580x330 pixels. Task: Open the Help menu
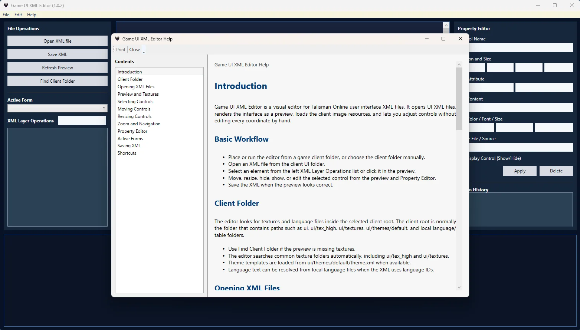pyautogui.click(x=32, y=15)
